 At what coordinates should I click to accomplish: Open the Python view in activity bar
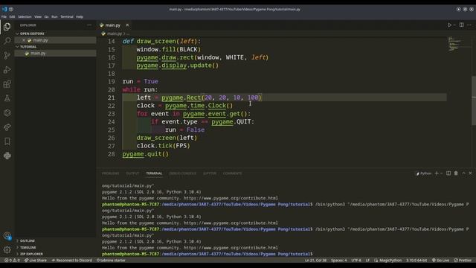7,156
